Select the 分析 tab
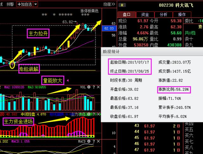Screen dimensions: 203x154 click(x=164, y=15)
